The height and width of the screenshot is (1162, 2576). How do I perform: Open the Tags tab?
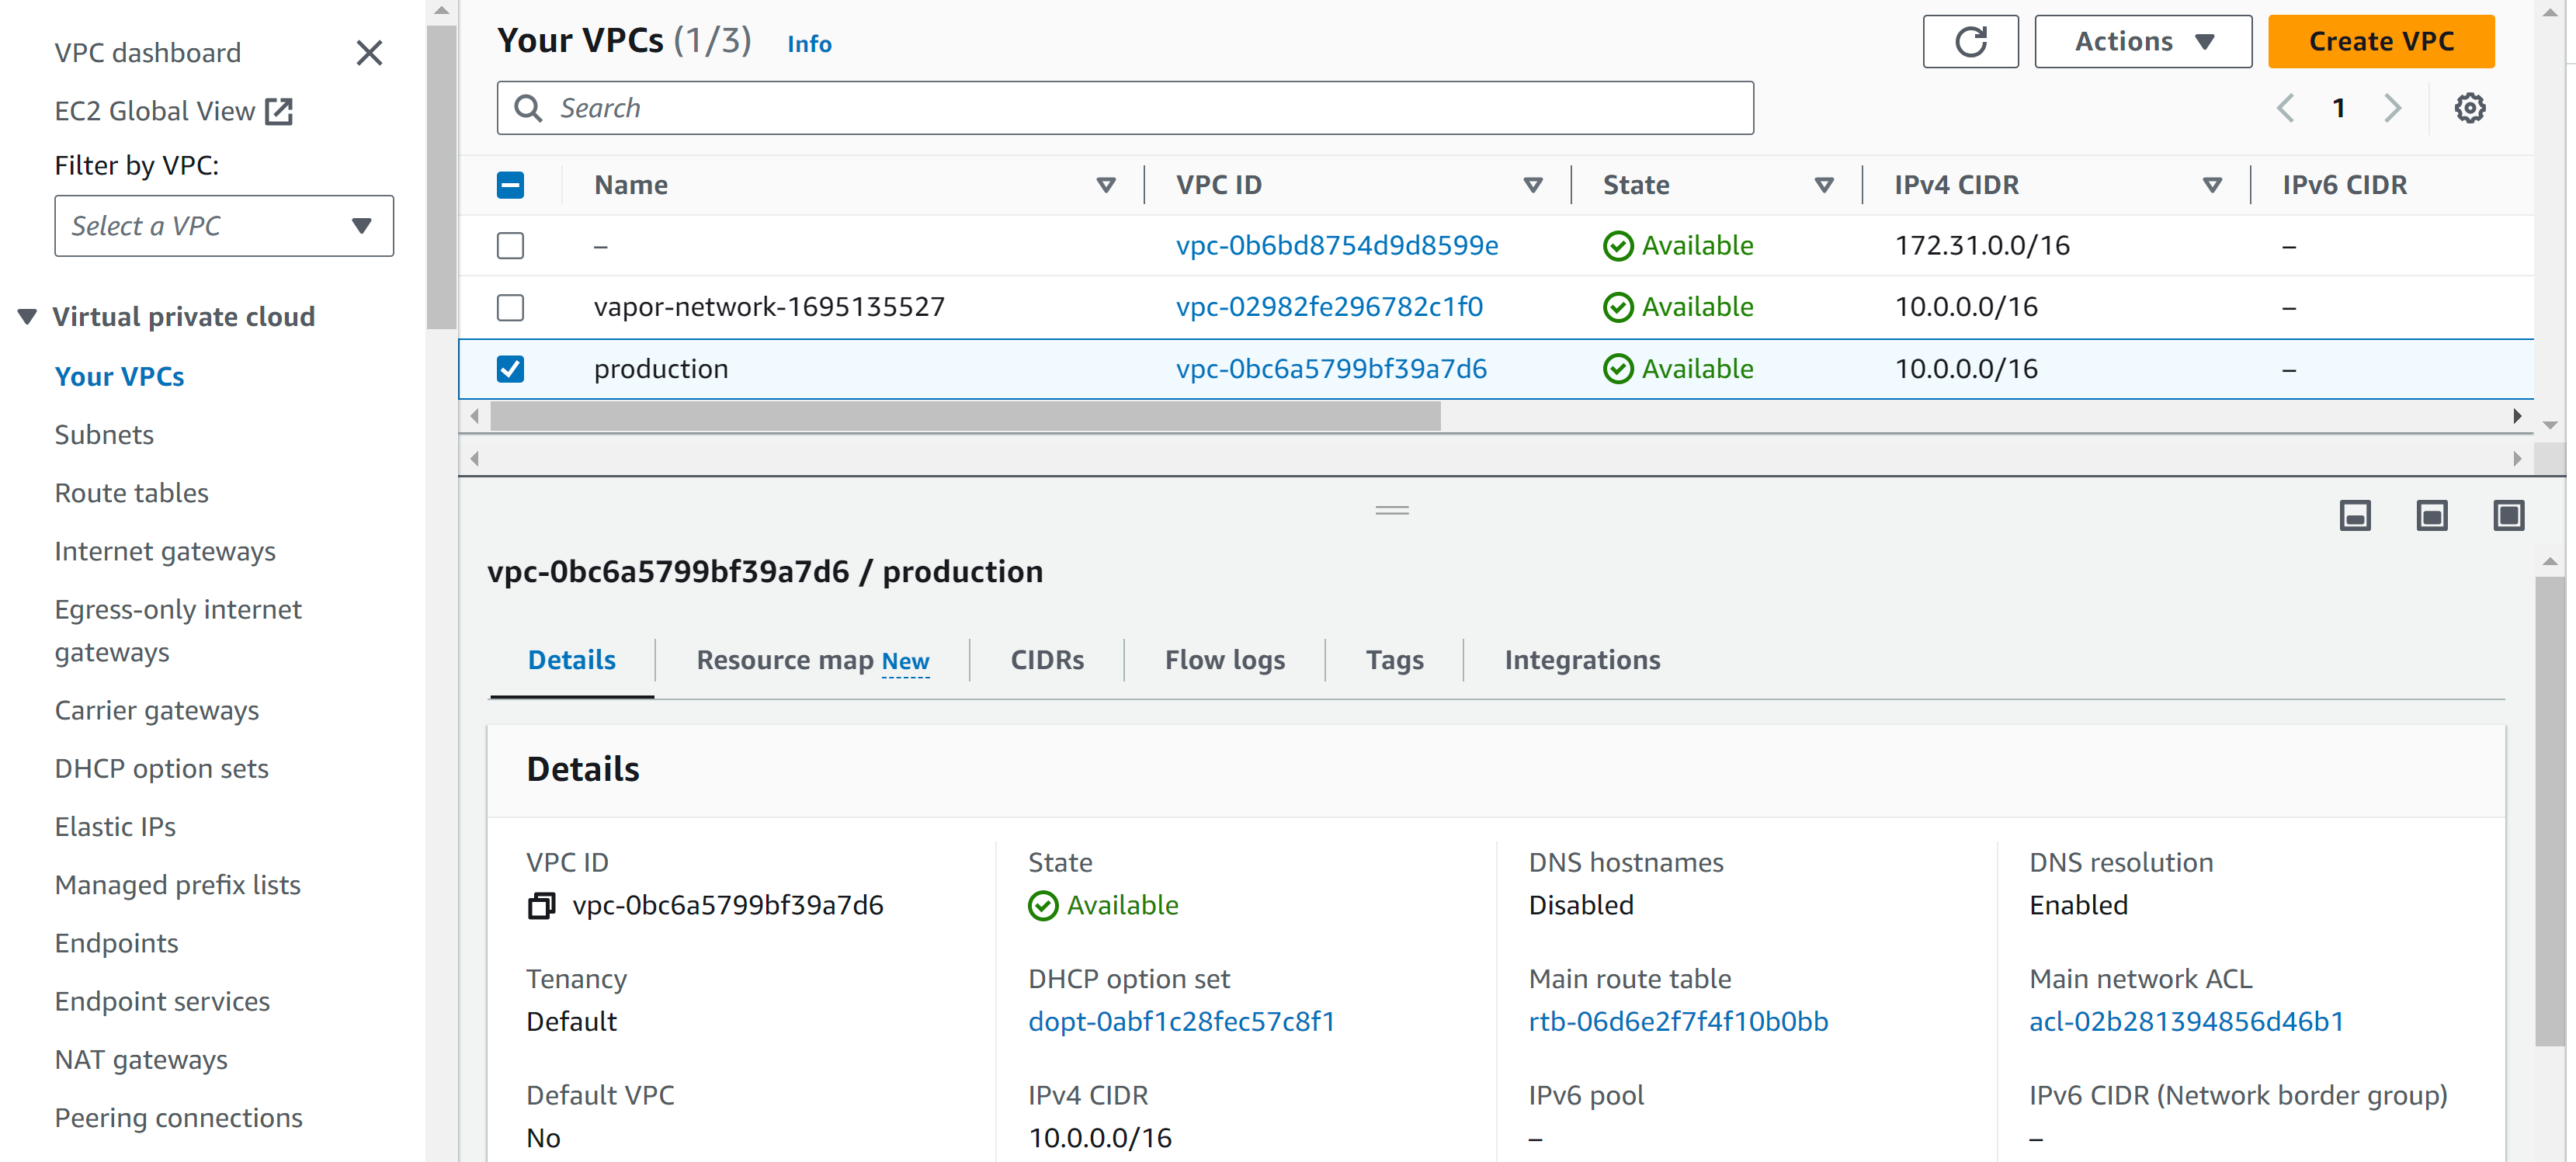[1394, 661]
